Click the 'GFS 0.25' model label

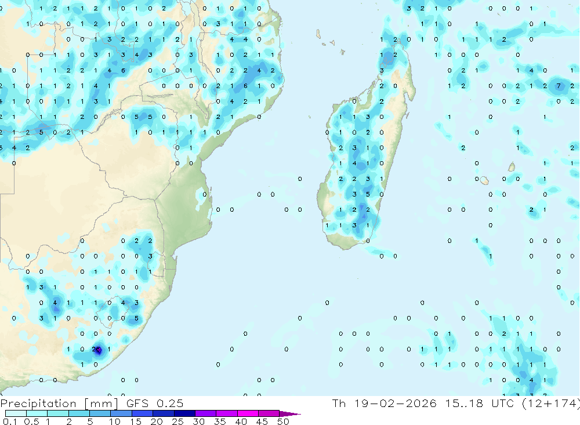tap(155, 403)
